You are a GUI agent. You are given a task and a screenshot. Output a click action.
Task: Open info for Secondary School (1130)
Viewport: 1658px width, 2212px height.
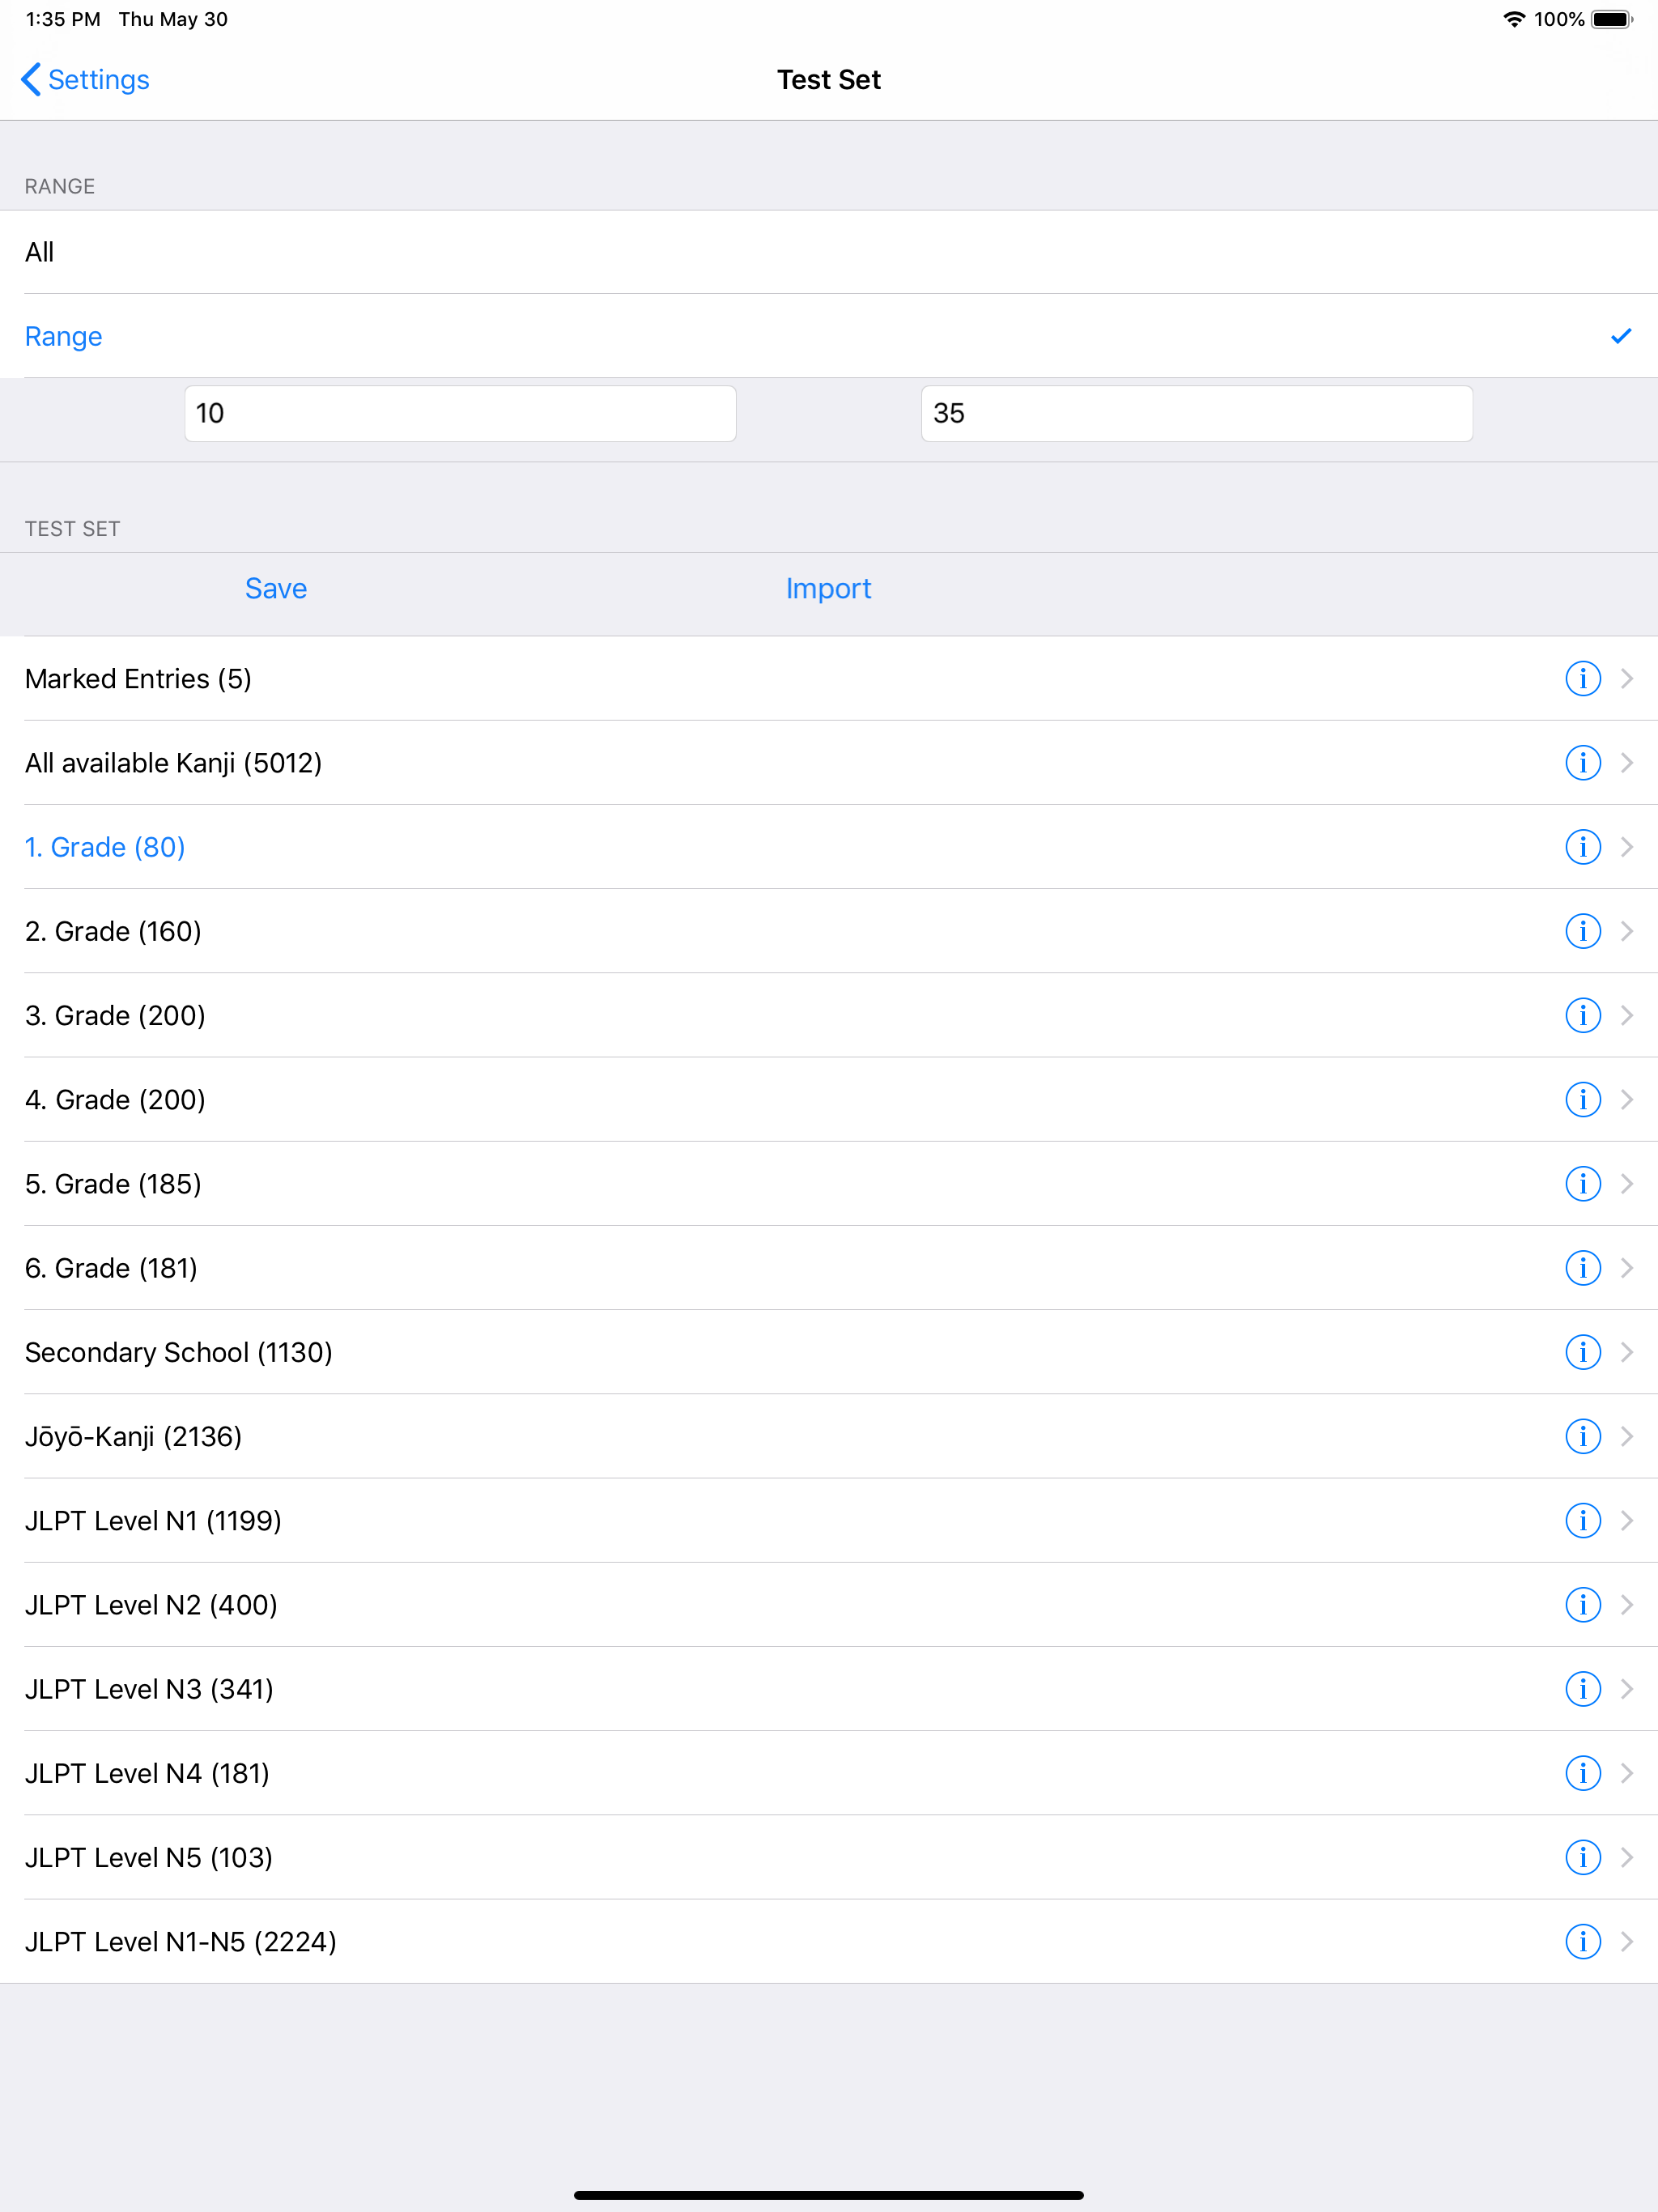tap(1582, 1351)
